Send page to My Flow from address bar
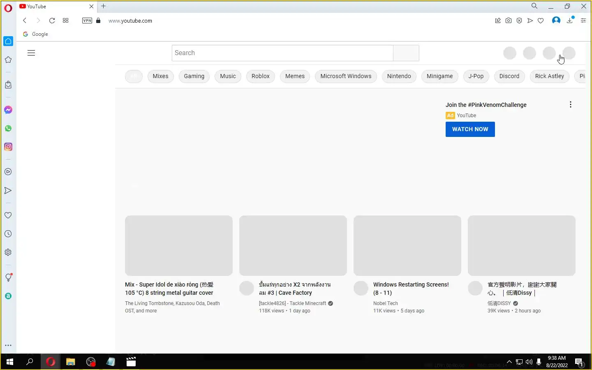 (530, 21)
